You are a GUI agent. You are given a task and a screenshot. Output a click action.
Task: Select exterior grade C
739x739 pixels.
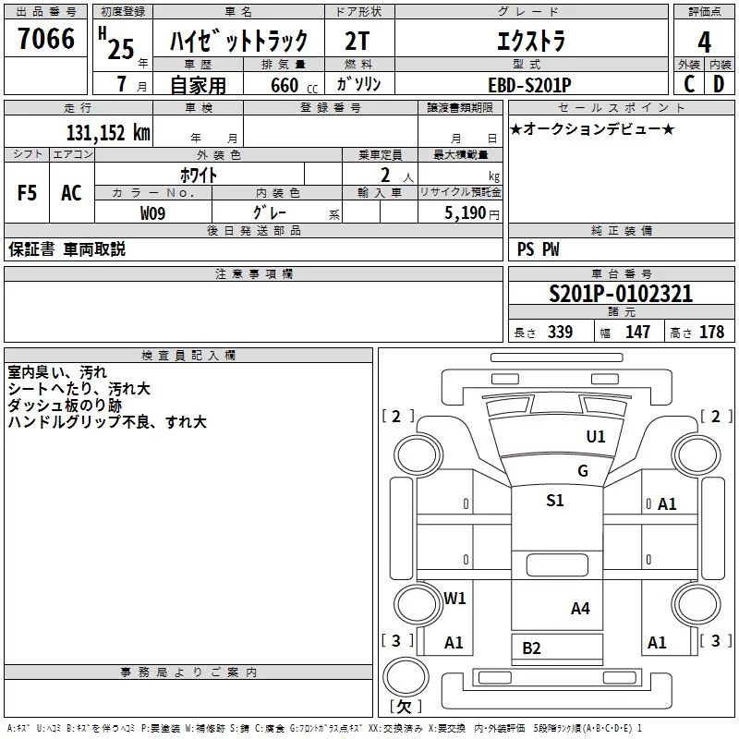[x=689, y=84]
